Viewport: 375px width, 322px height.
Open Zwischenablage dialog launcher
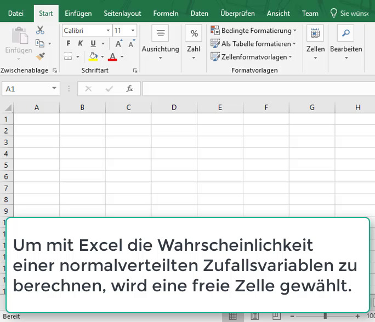(x=55, y=71)
